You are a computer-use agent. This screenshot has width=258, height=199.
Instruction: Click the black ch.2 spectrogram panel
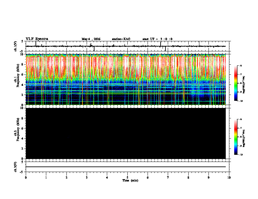126,133
